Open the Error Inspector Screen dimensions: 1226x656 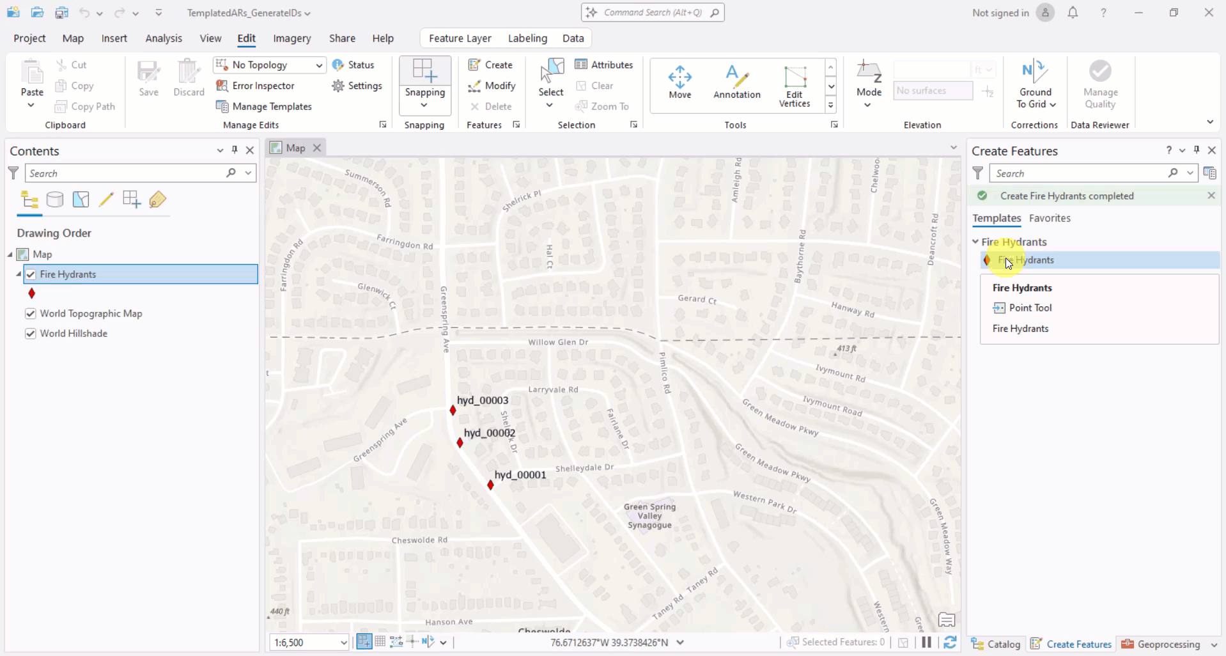click(x=255, y=86)
